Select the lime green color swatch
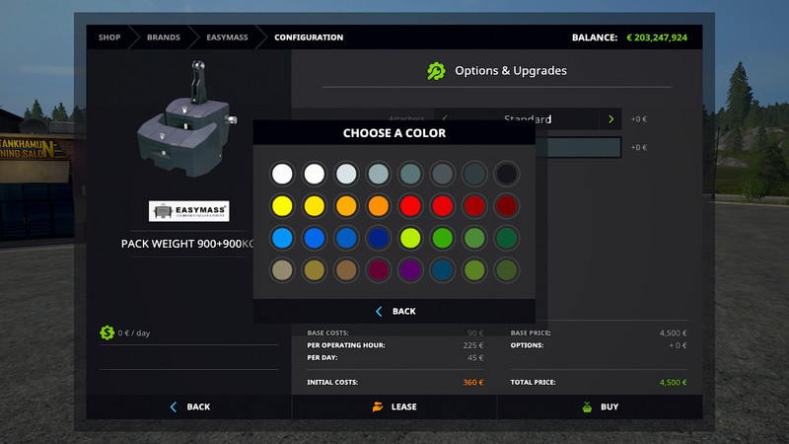Viewport: 789px width, 444px height. pyautogui.click(x=410, y=238)
